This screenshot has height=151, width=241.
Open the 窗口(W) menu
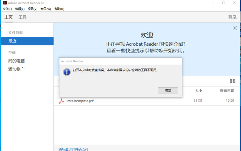[46, 9]
